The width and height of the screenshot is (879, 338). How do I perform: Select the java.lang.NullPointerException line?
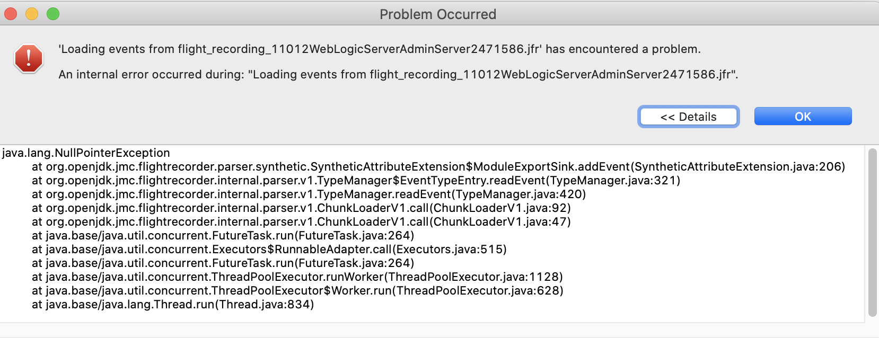pyautogui.click(x=86, y=153)
